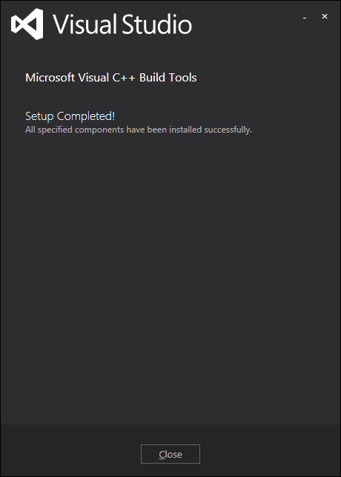
Task: Click the empty dark content area
Action: 170,274
